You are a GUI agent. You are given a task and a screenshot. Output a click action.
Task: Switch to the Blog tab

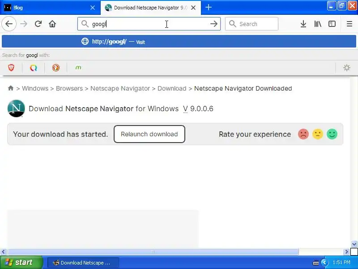click(x=50, y=8)
